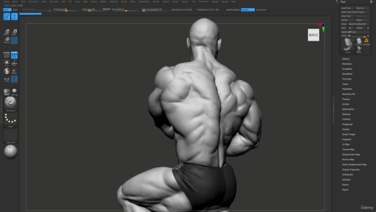Click the blue circle button beside Rotate
376x212 pixels.
[14, 40]
